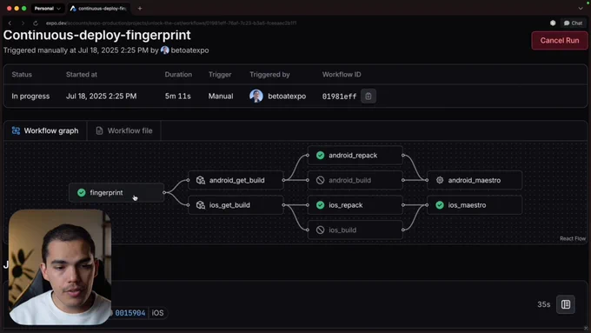This screenshot has height=333, width=591.
Task: Open the Personal profile dropdown
Action: coord(47,9)
